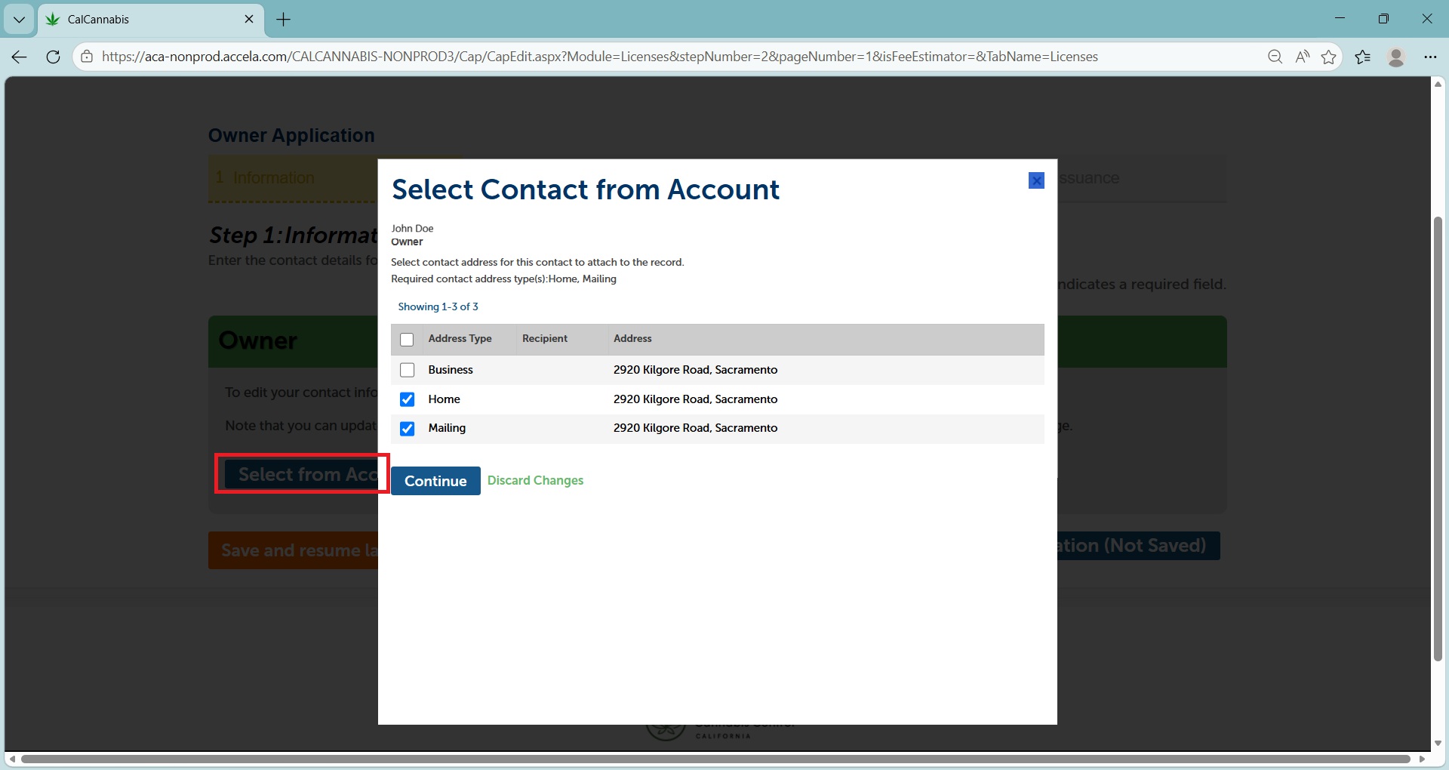Open browser settings and more menu
This screenshot has width=1449, height=770.
pyautogui.click(x=1430, y=57)
